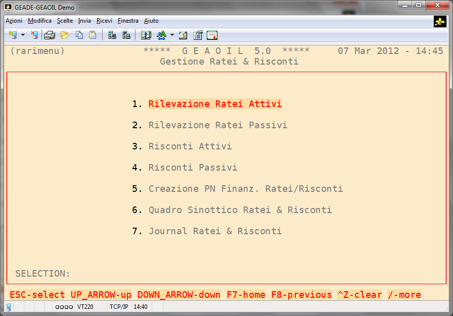Click the font size AA icon

161,35
